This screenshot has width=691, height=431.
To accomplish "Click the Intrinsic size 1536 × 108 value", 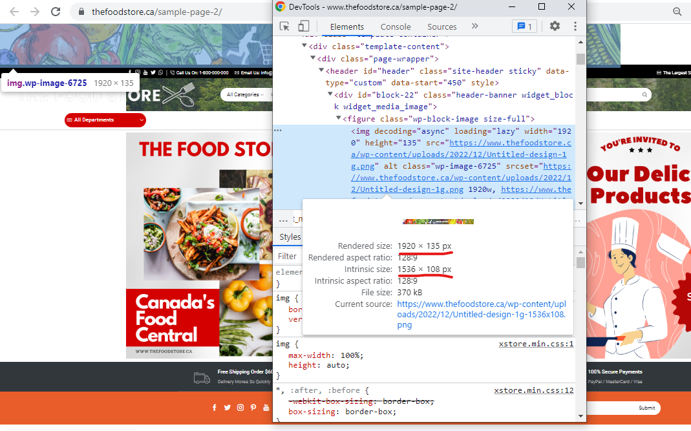I will pos(425,269).
